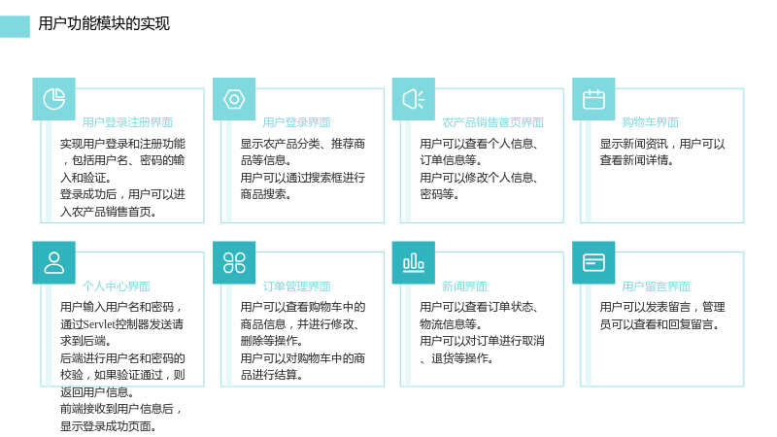Click the credit card icon
The width and height of the screenshot is (777, 437).
[593, 262]
